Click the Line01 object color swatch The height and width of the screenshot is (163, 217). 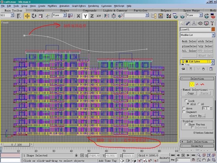point(213,29)
